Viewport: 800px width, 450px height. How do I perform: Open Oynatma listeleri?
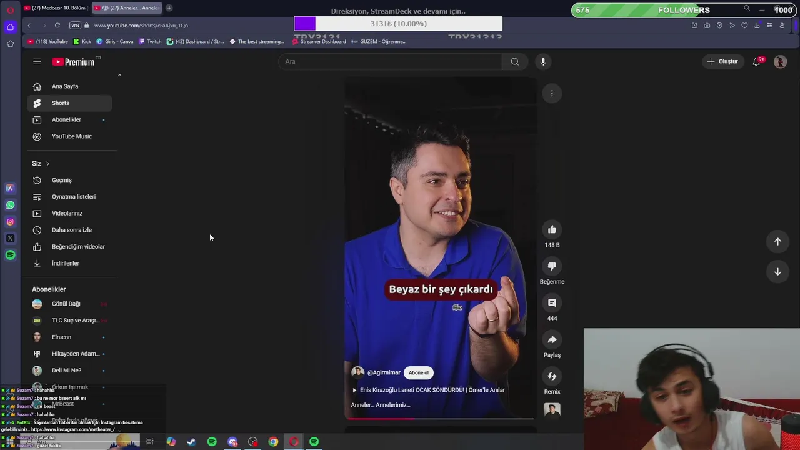pyautogui.click(x=69, y=197)
